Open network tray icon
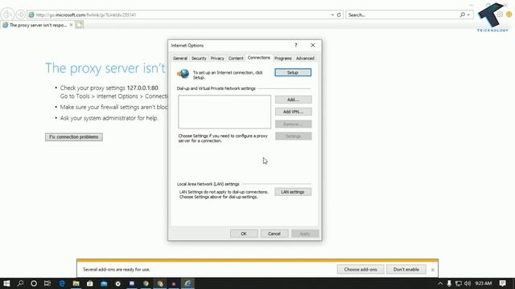 coord(459,283)
